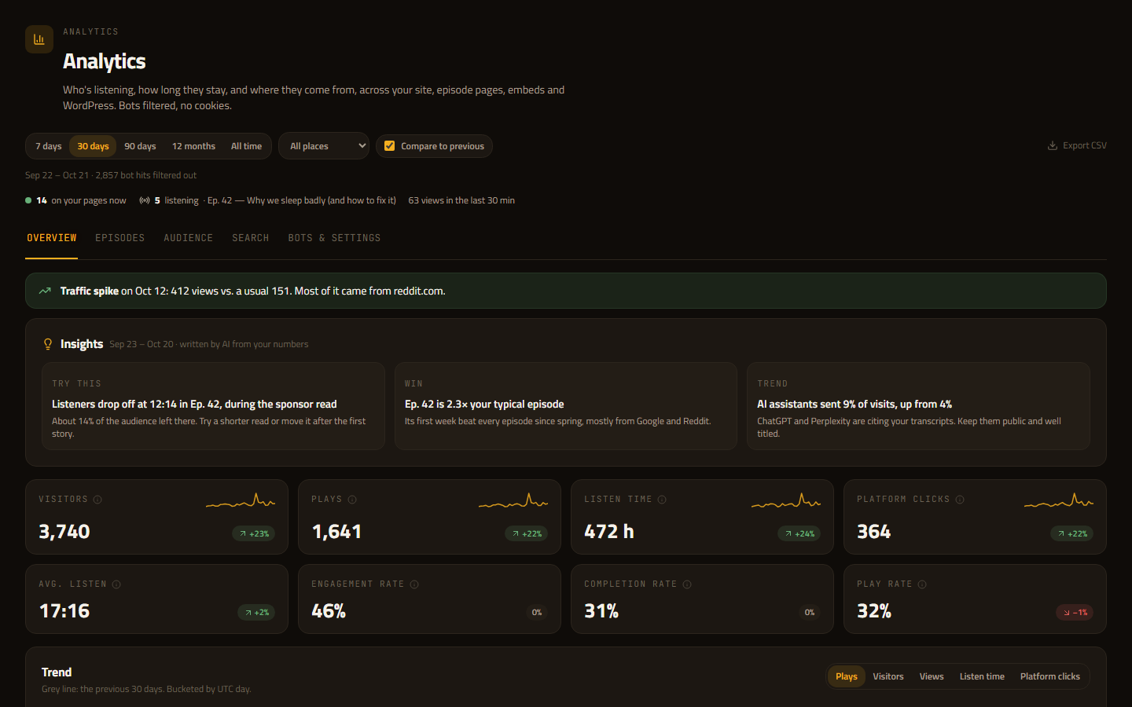Open the All places dropdown
Viewport: 1132px width, 707px height.
pos(324,146)
